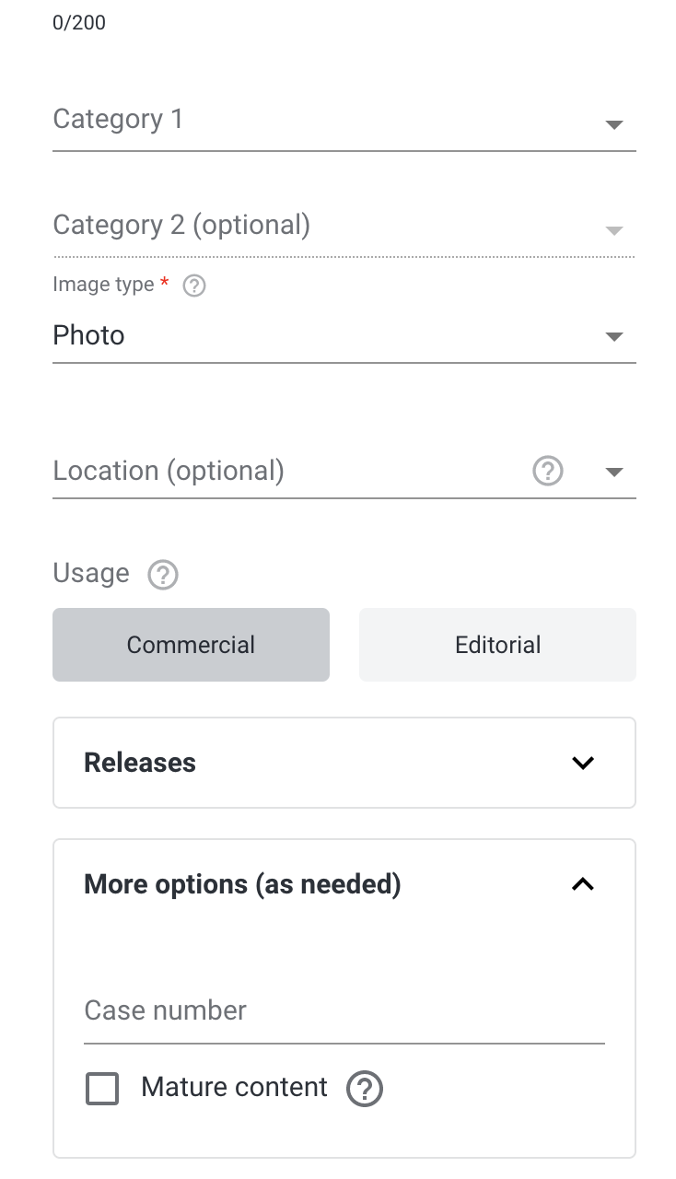Enable the Mature content checkbox

click(102, 1088)
